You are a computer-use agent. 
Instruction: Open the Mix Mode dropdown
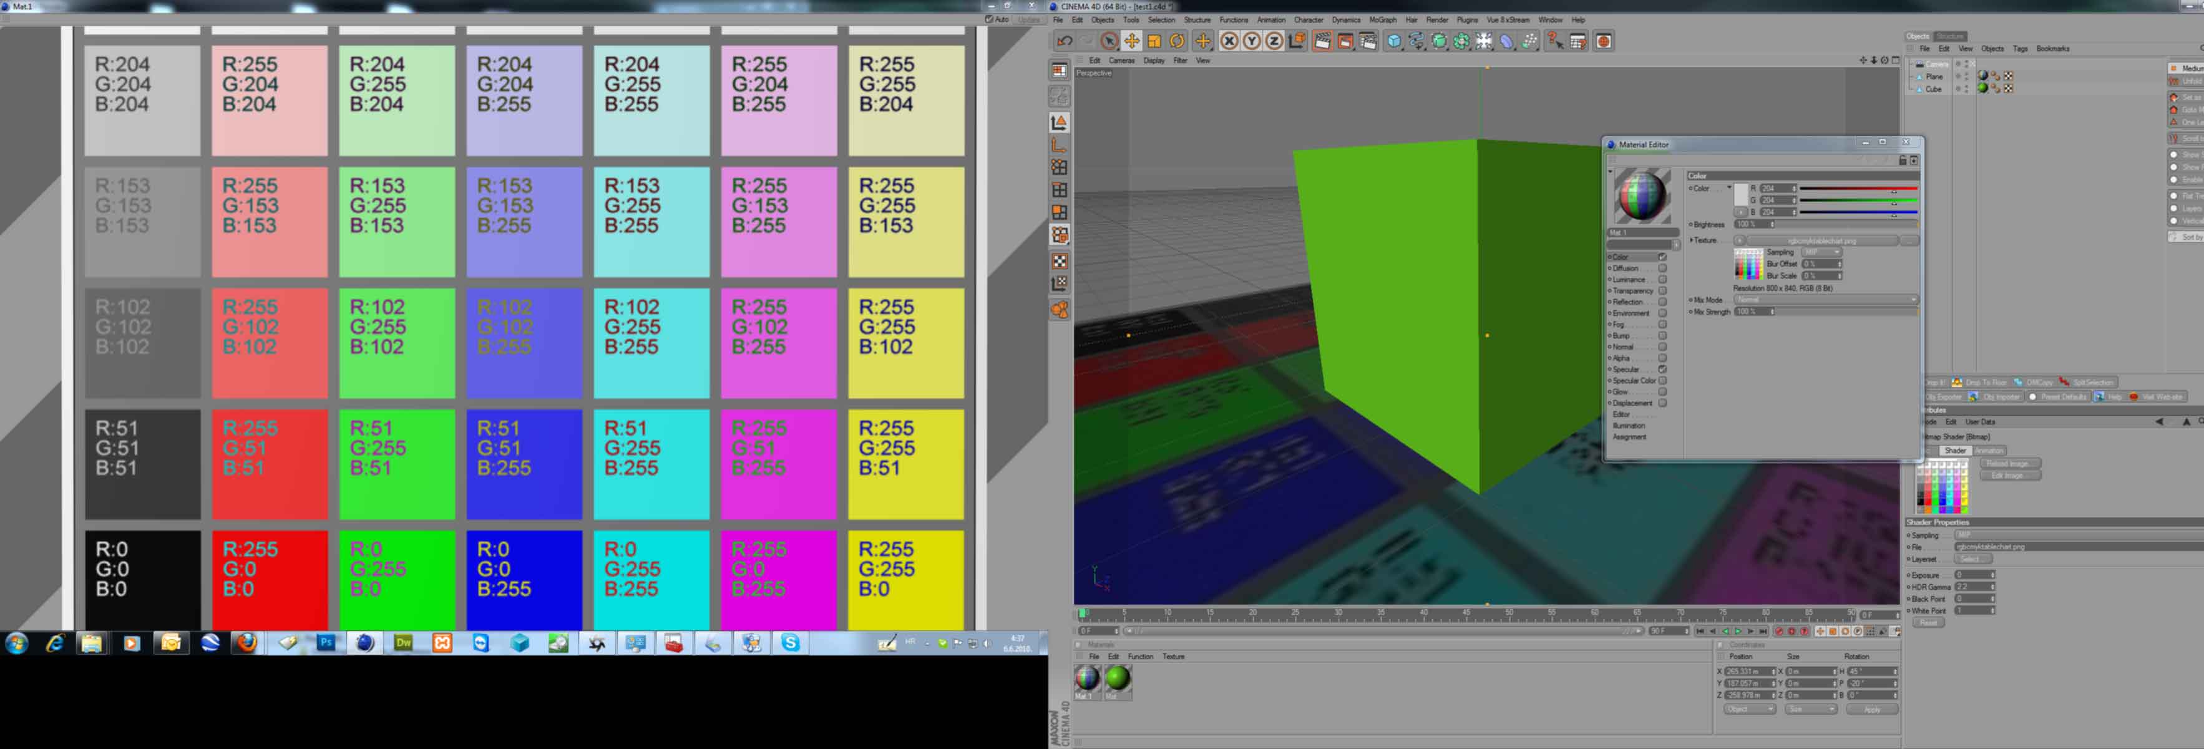click(1826, 300)
